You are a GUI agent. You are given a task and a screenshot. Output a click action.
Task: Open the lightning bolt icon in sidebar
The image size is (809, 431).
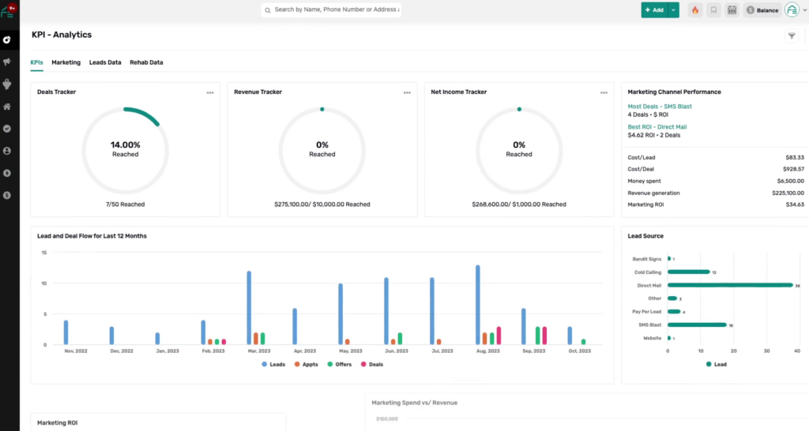[7, 173]
